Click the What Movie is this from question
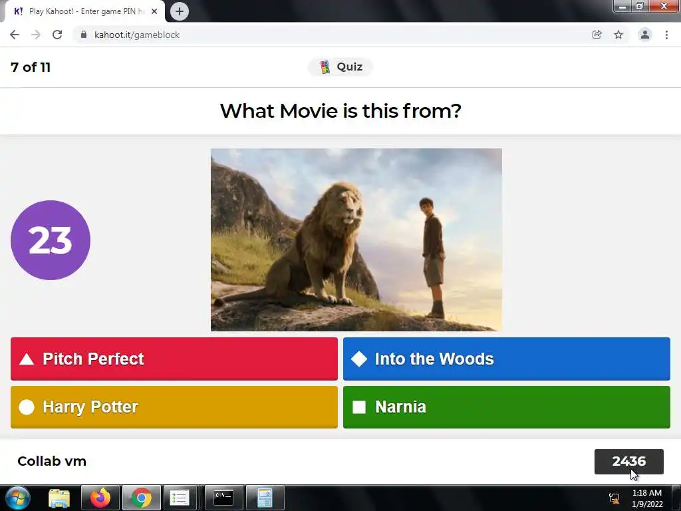This screenshot has height=511, width=681. (x=340, y=111)
